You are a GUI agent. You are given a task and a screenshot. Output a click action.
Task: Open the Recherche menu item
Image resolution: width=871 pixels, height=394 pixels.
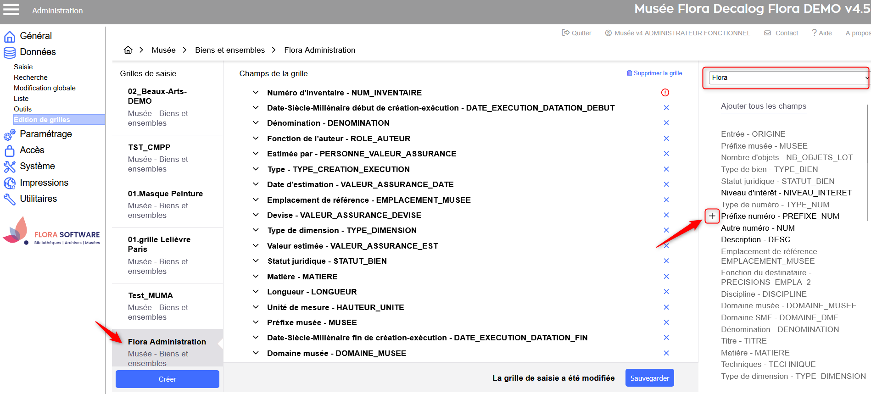click(31, 78)
